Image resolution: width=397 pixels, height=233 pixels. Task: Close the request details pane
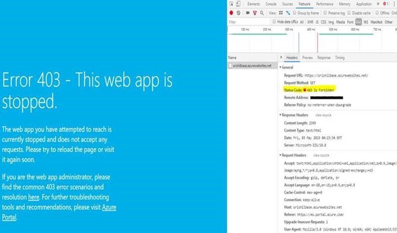281,57
